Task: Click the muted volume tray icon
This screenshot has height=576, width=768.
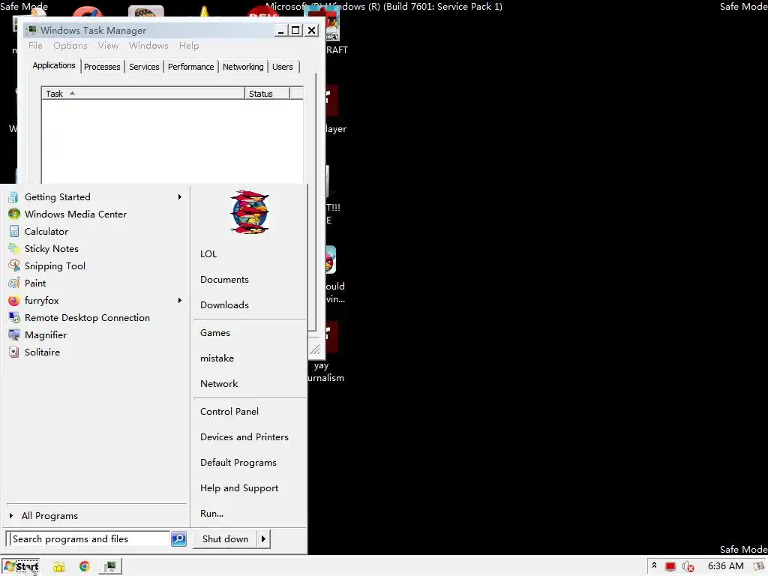Action: tap(688, 567)
